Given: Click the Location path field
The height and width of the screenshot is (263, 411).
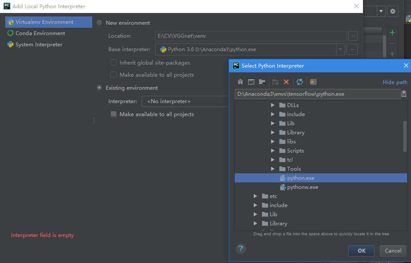Looking at the screenshot, I should (251, 36).
